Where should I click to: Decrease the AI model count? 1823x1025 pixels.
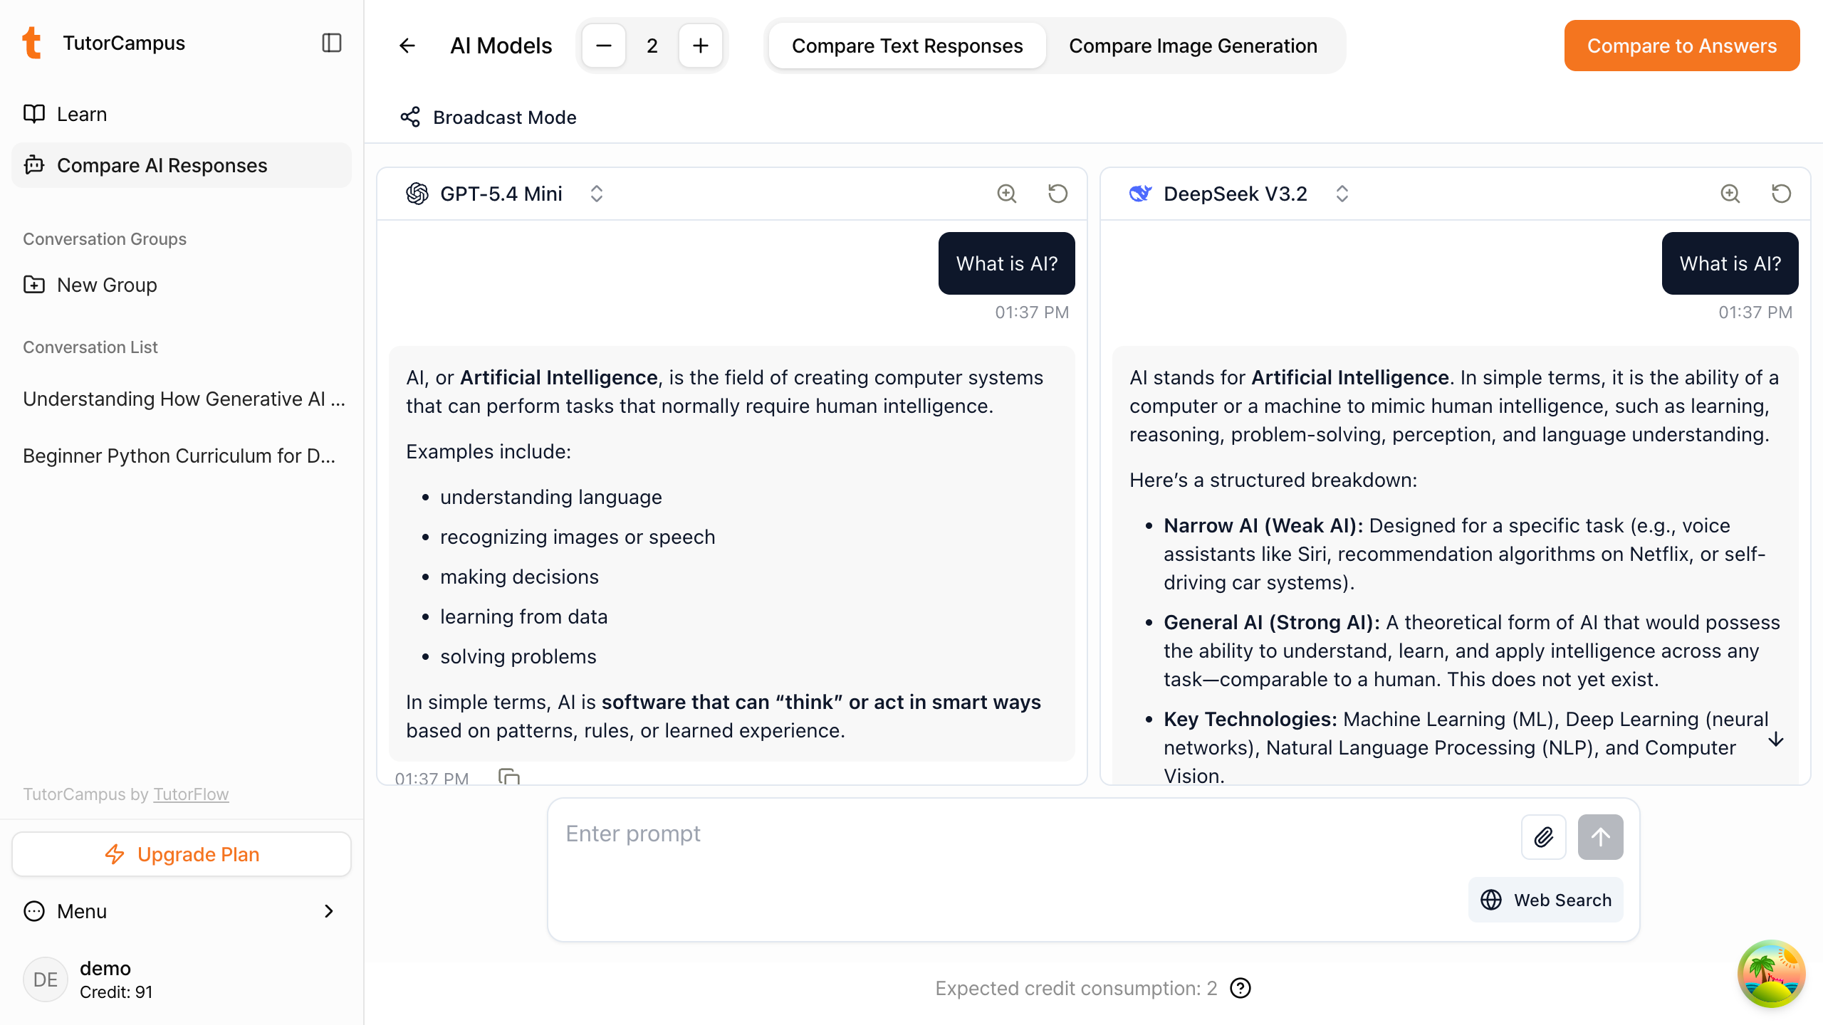point(604,46)
